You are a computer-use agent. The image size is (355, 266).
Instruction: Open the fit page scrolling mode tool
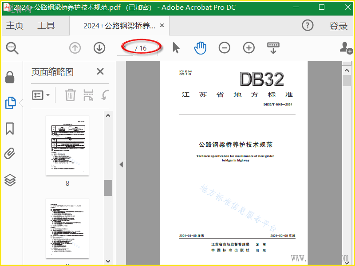pyautogui.click(x=273, y=48)
